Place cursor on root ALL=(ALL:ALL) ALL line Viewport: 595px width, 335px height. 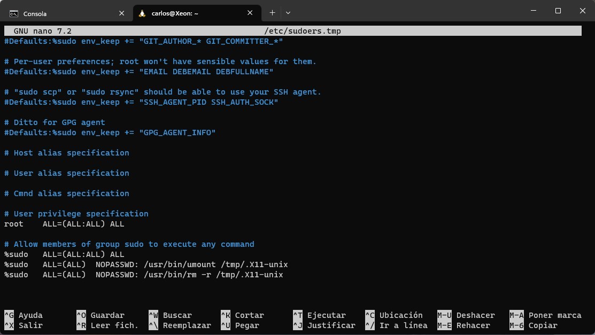pos(64,224)
